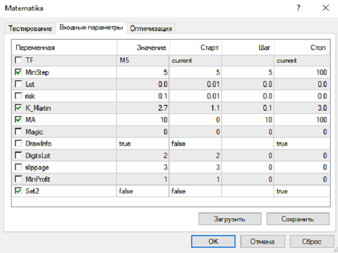
Task: Click the Отмена button
Action: (262, 241)
